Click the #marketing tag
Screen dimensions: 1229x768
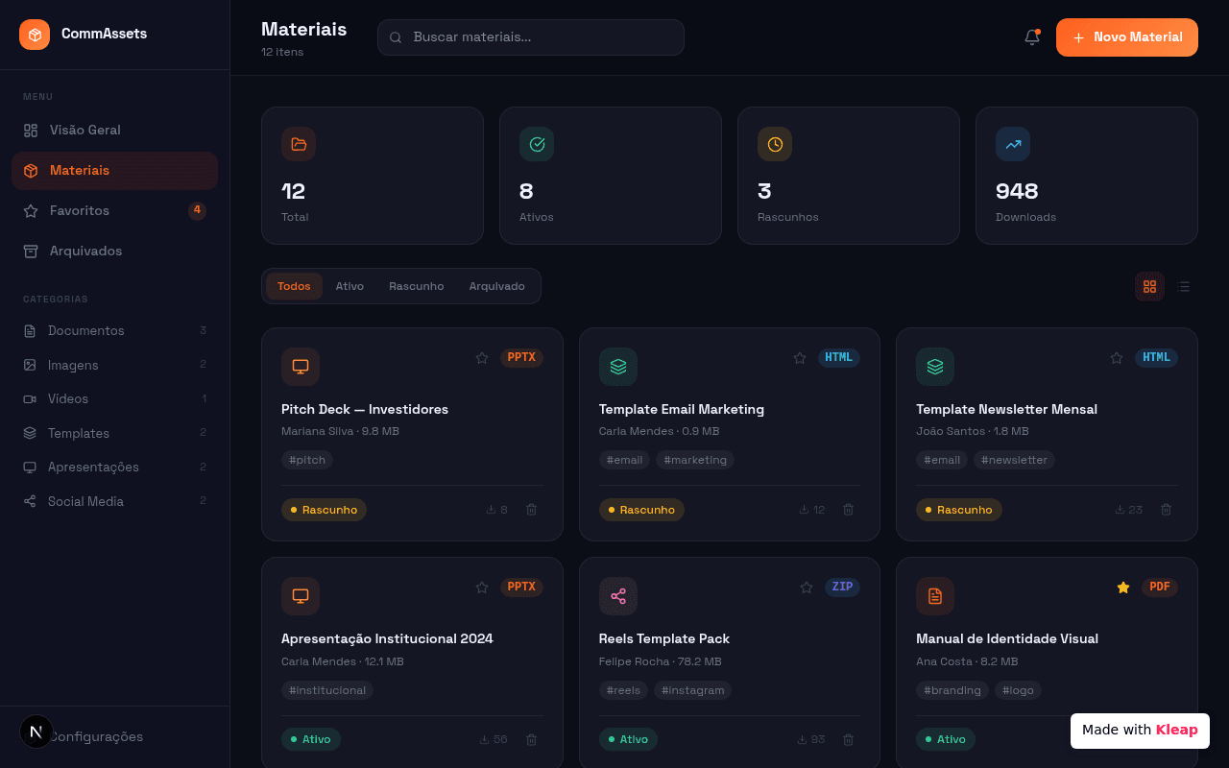[695, 460]
